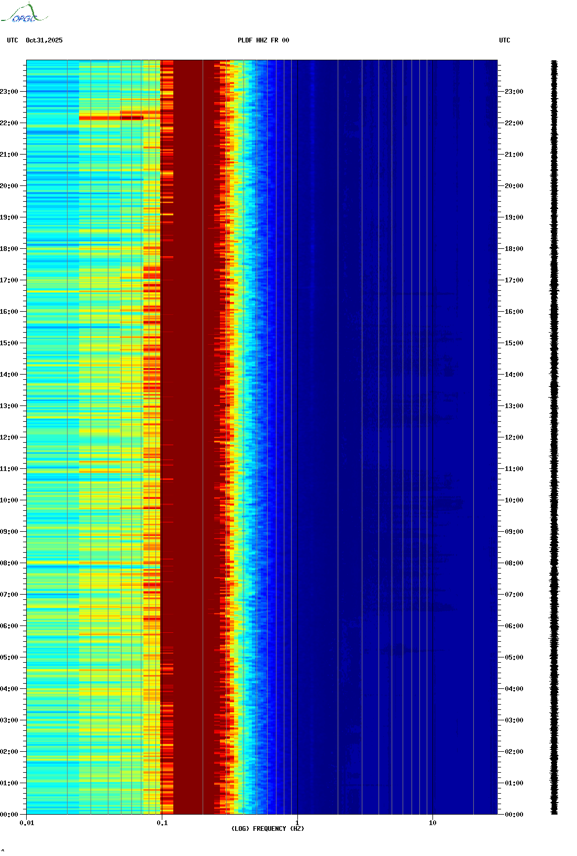The width and height of the screenshot is (577, 856).
Task: Click 03:00 on the right time axis
Action: [514, 720]
